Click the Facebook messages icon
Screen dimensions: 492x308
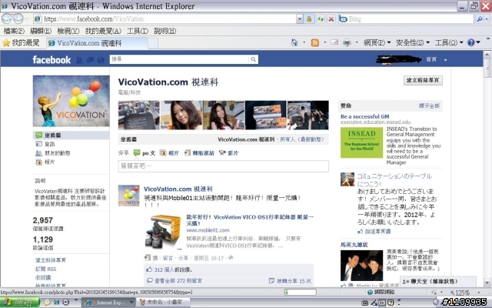90,60
